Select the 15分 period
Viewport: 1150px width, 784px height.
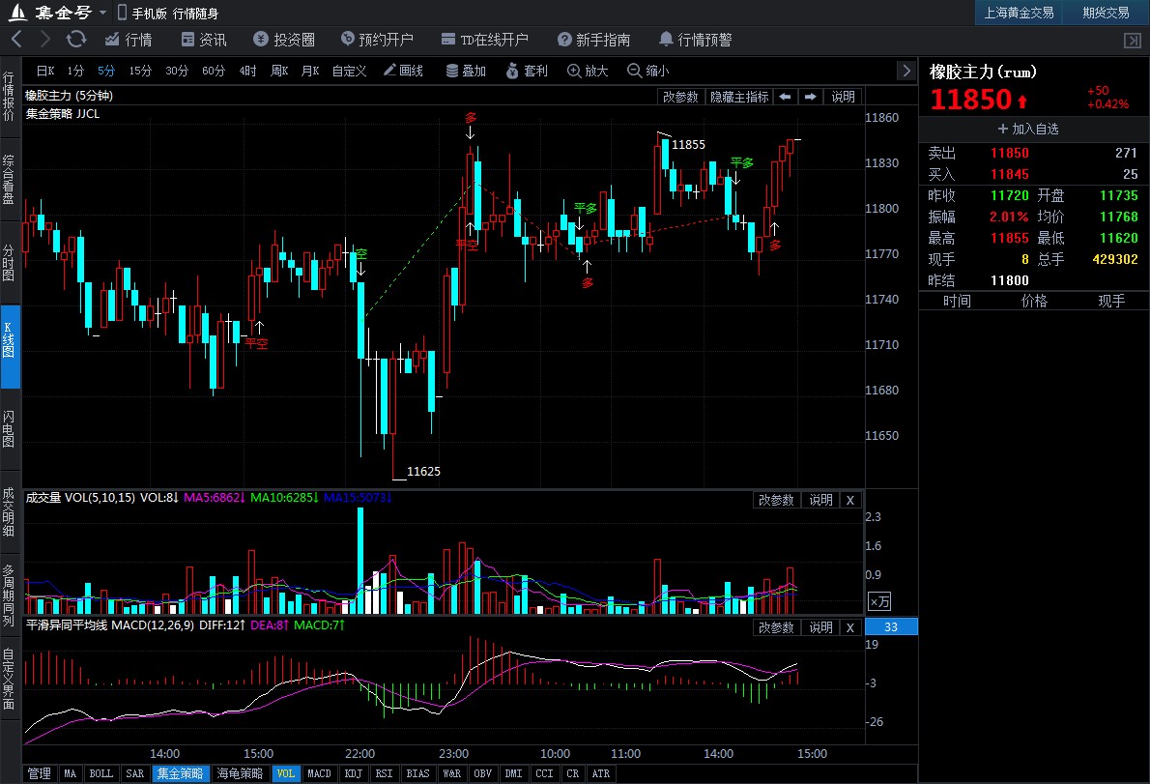[140, 72]
